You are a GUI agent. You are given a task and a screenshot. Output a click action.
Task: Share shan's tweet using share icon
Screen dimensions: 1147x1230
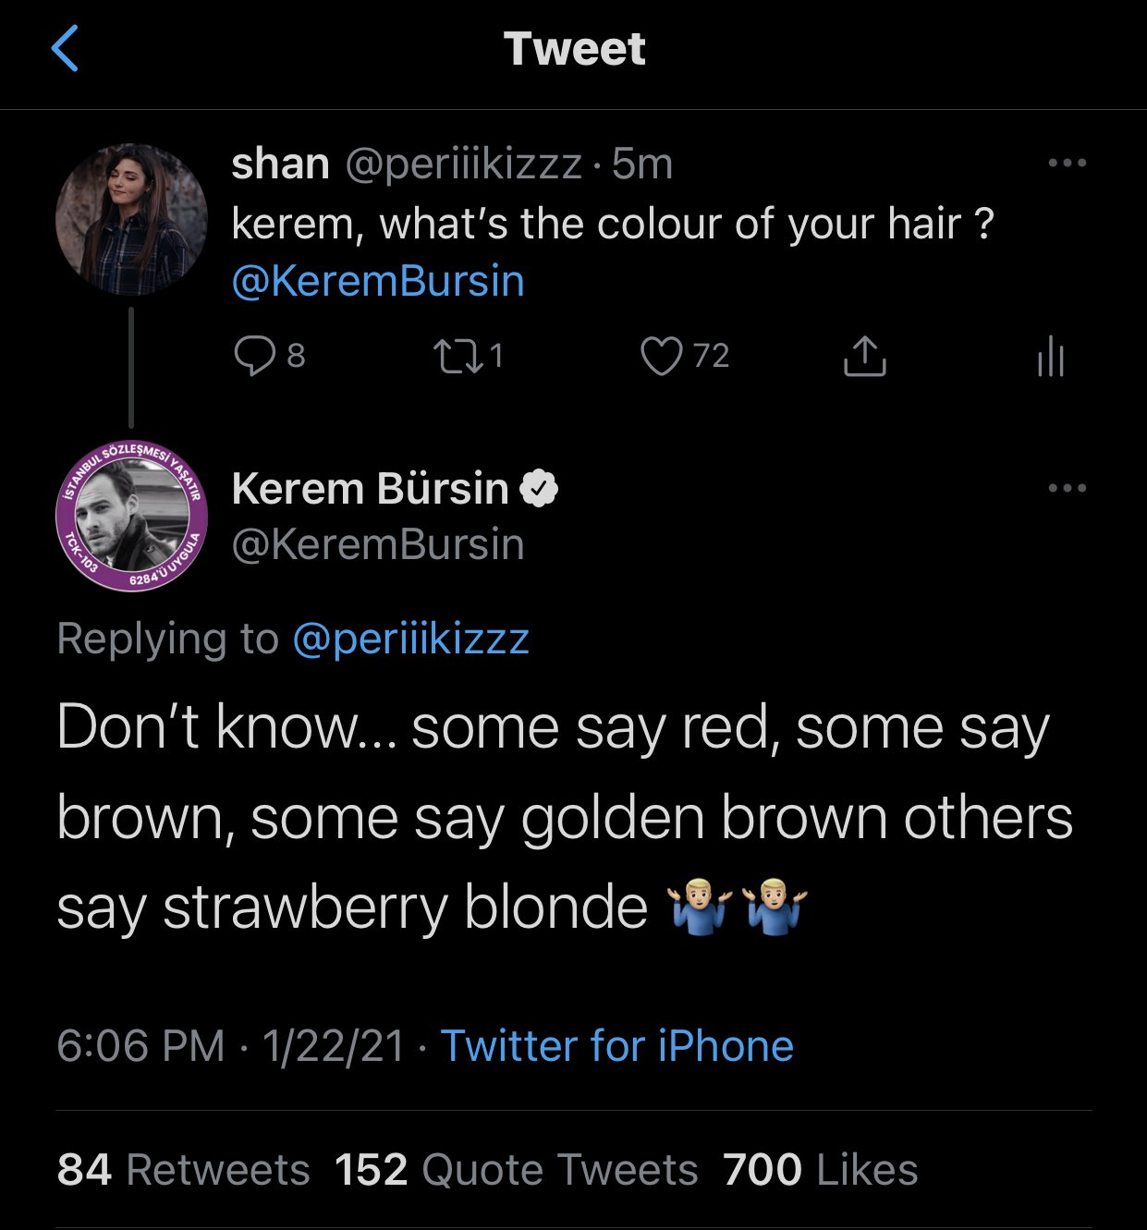(864, 356)
